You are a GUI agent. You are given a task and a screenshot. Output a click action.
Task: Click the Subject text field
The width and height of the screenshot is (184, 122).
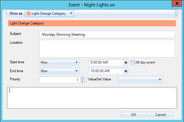pos(107,34)
